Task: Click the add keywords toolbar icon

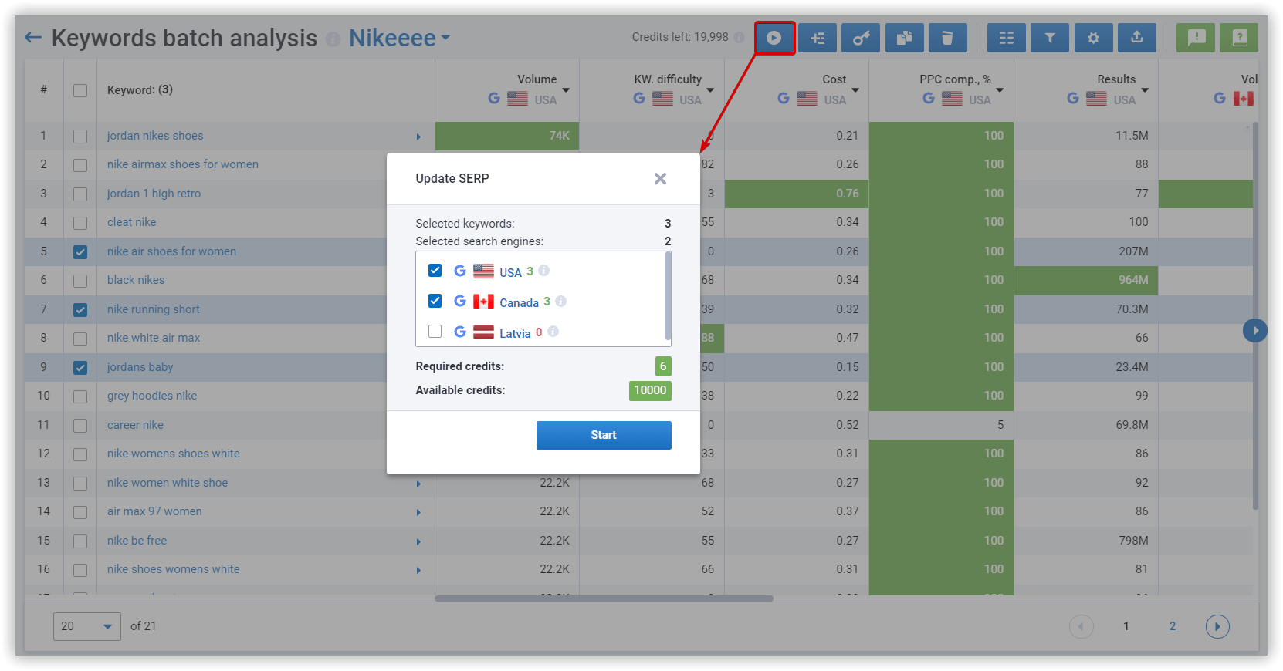Action: (818, 38)
